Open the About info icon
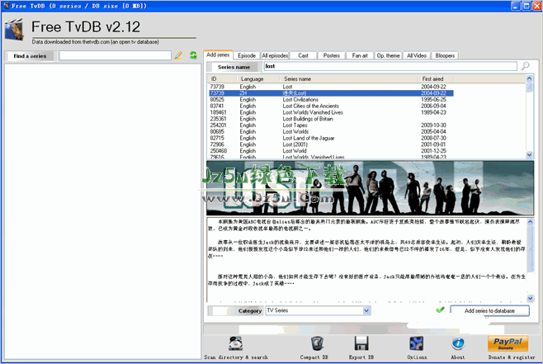Screen dimensions: 543x364 458,343
